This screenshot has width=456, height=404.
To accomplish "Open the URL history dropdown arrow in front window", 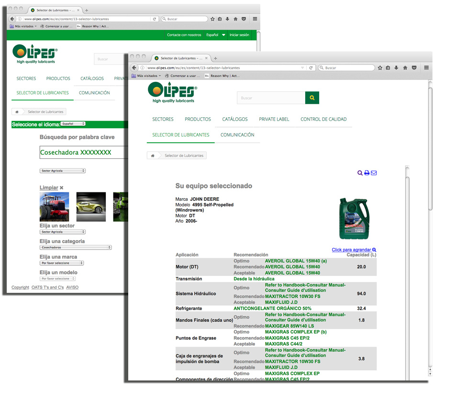I will [x=302, y=68].
